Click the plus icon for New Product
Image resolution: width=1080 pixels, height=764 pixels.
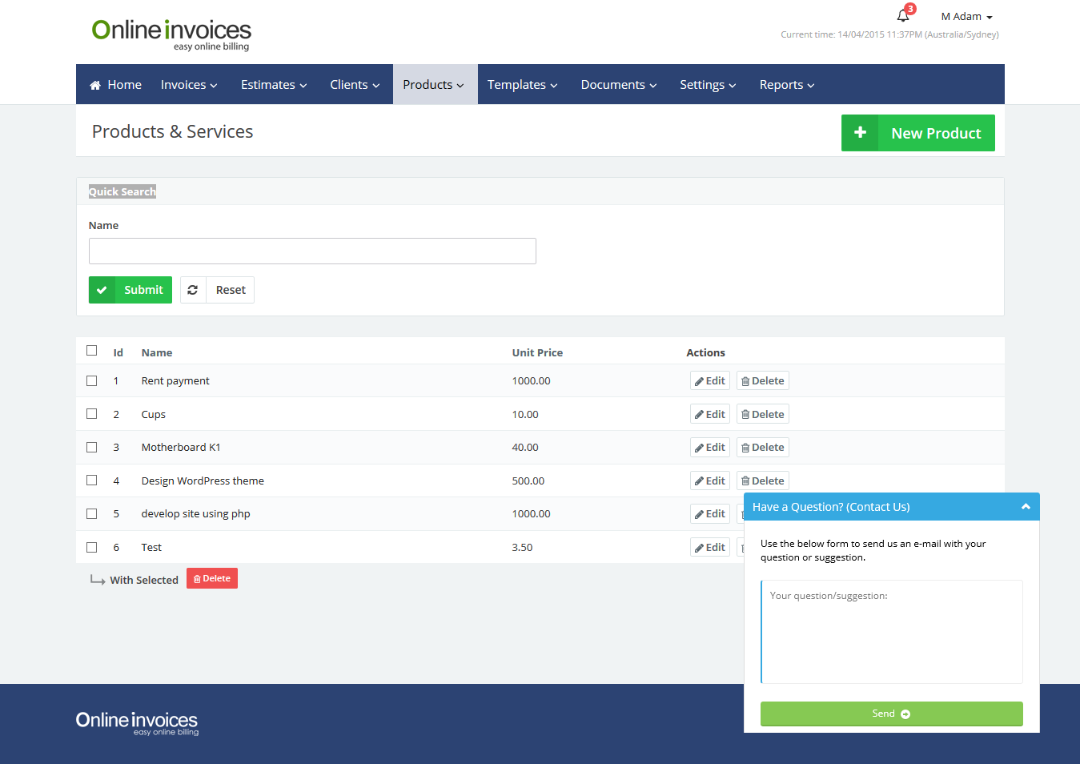[x=860, y=133]
